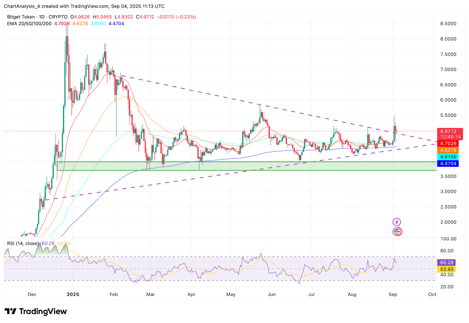This screenshot has height=323, width=469.
Task: Click the 2025 label on the time axis
Action: (73, 294)
